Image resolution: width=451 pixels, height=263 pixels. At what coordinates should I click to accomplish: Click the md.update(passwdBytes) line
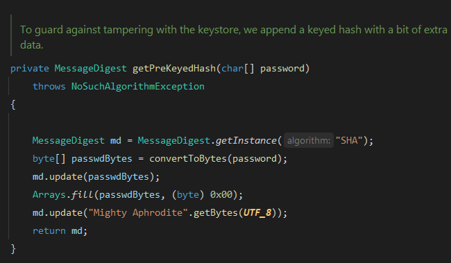(x=96, y=176)
